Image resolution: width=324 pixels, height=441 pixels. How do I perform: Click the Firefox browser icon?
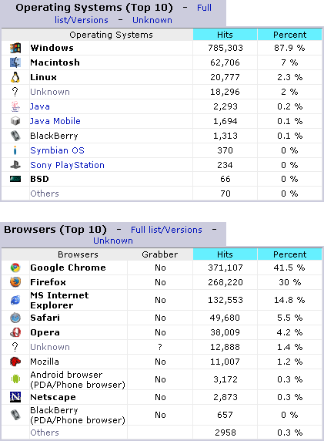[15, 282]
